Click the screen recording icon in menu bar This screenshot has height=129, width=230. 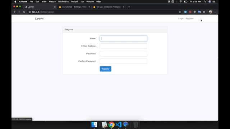[x=169, y=1]
